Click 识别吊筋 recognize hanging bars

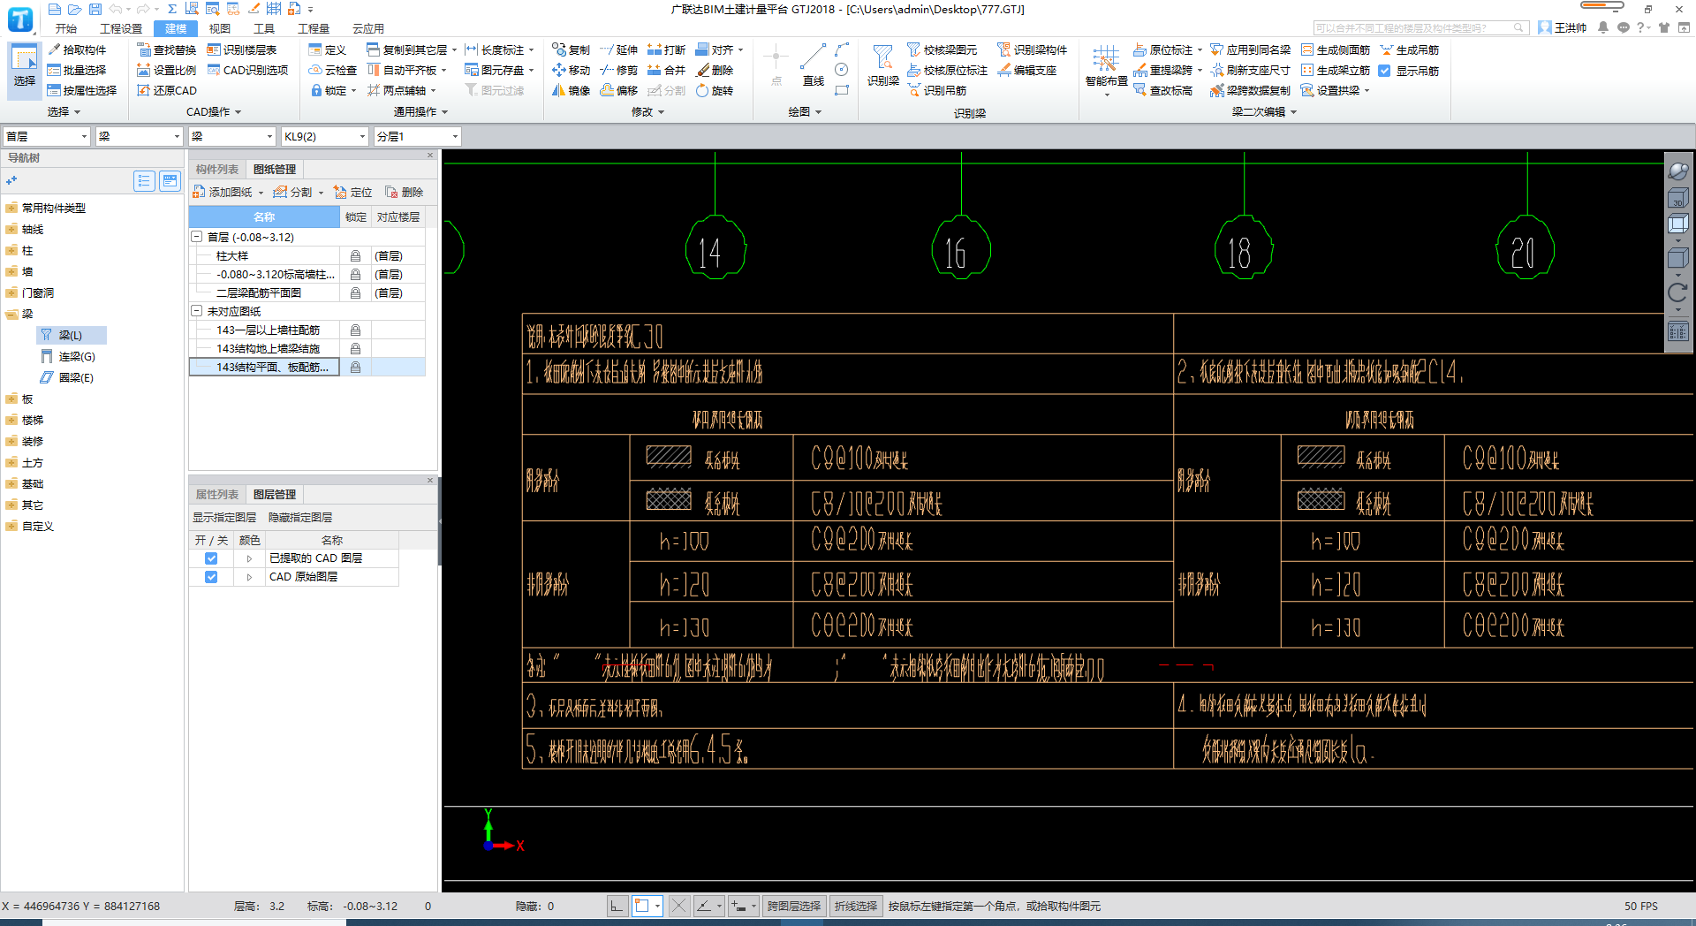point(937,90)
